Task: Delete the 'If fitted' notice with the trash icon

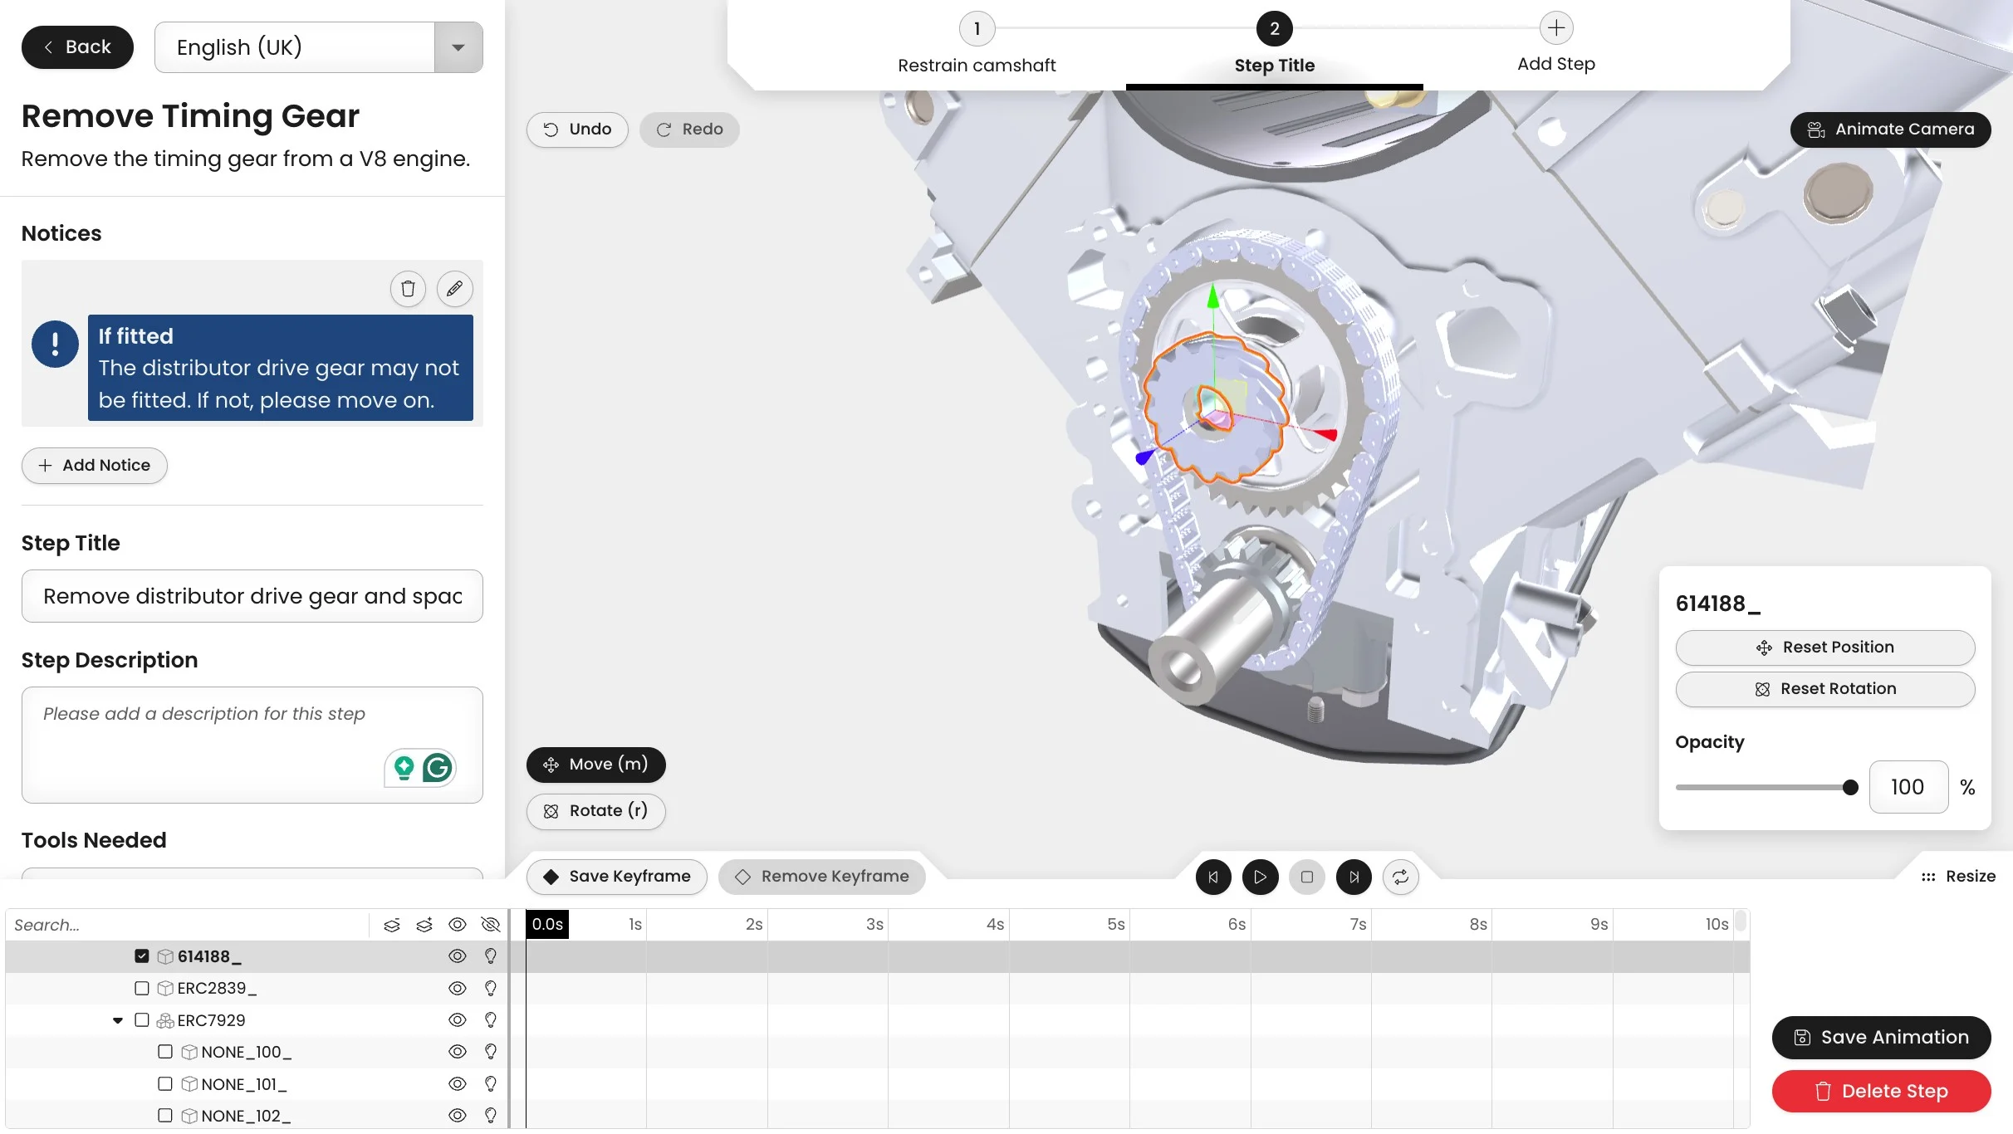Action: (x=408, y=289)
